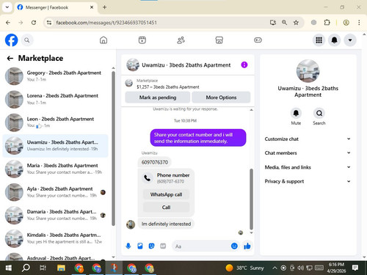
Task: Click the message input field labeled Aa
Action: point(200,246)
